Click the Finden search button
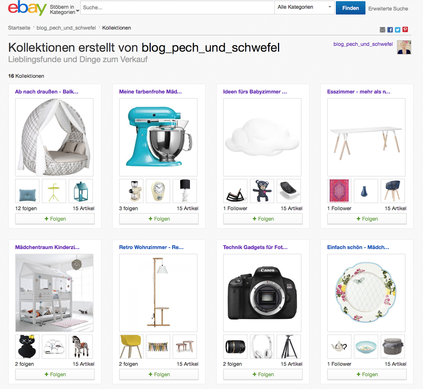The image size is (423, 389). coord(350,8)
